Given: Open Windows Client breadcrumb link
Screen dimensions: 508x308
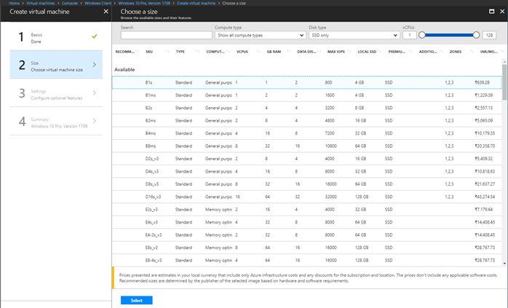Looking at the screenshot, I should [x=98, y=3].
